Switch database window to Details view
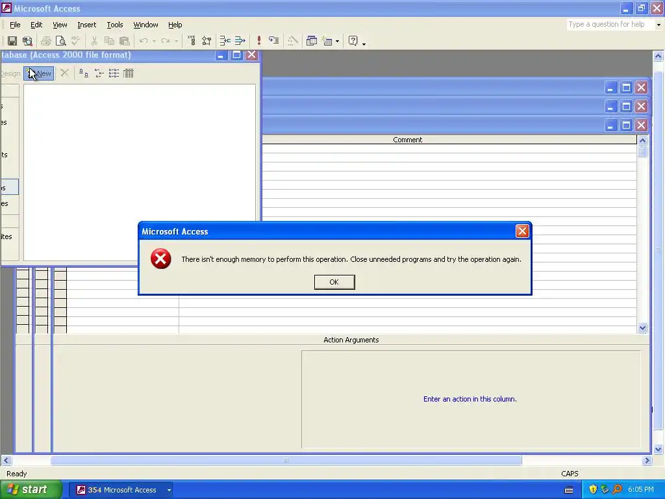This screenshot has height=499, width=665. 129,73
